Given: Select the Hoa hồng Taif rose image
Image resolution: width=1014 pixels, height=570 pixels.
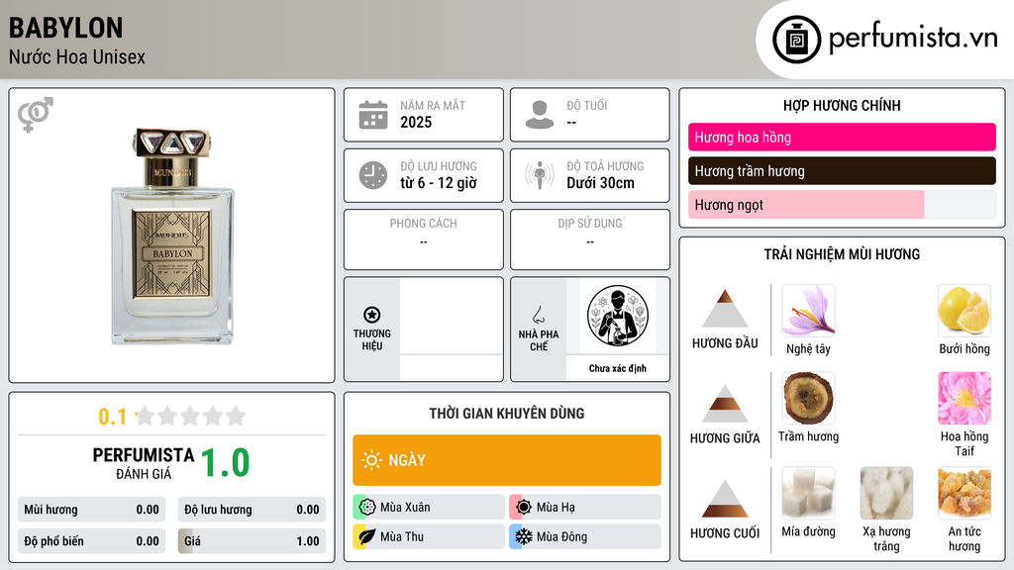Looking at the screenshot, I should point(964,398).
